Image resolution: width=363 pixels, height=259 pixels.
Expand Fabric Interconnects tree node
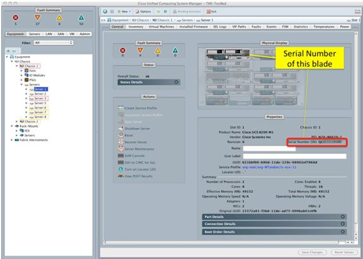pyautogui.click(x=12, y=140)
